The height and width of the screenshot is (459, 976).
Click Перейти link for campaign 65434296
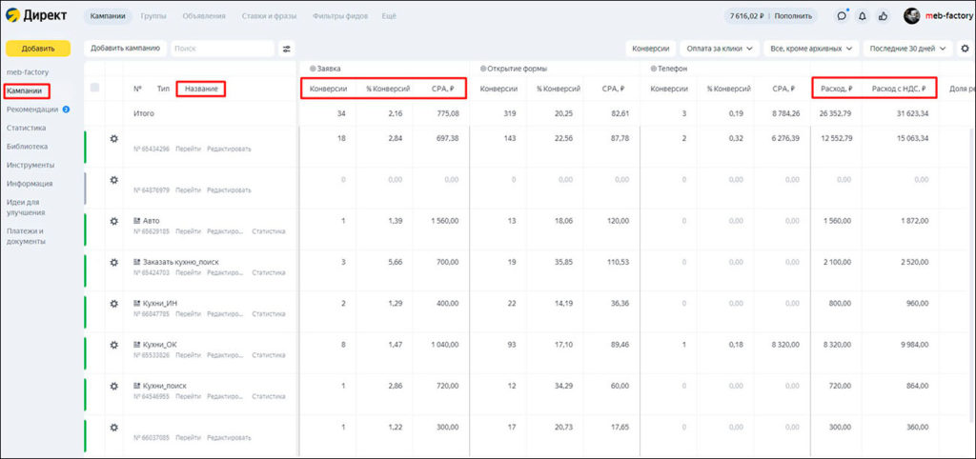[x=188, y=150]
